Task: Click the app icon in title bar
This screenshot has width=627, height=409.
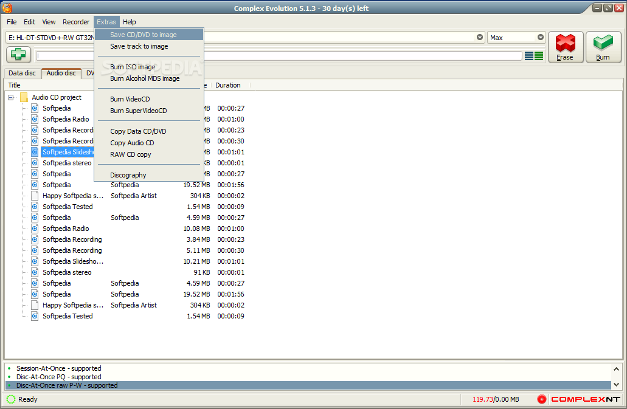Action: (7, 8)
